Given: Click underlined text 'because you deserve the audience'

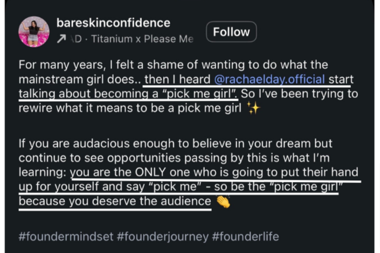Looking at the screenshot, I should coord(115,201).
